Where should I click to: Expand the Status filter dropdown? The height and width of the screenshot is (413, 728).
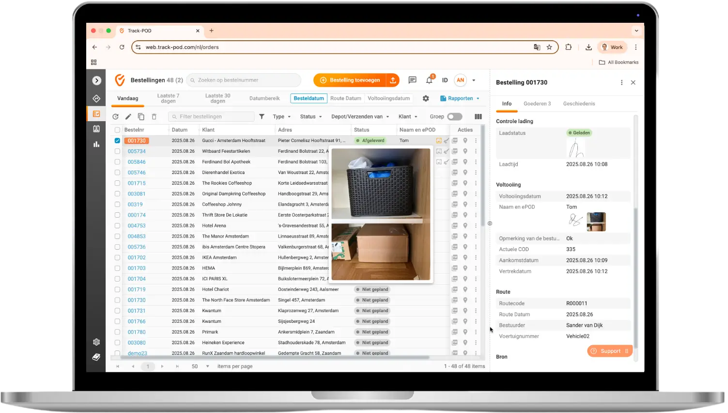311,117
